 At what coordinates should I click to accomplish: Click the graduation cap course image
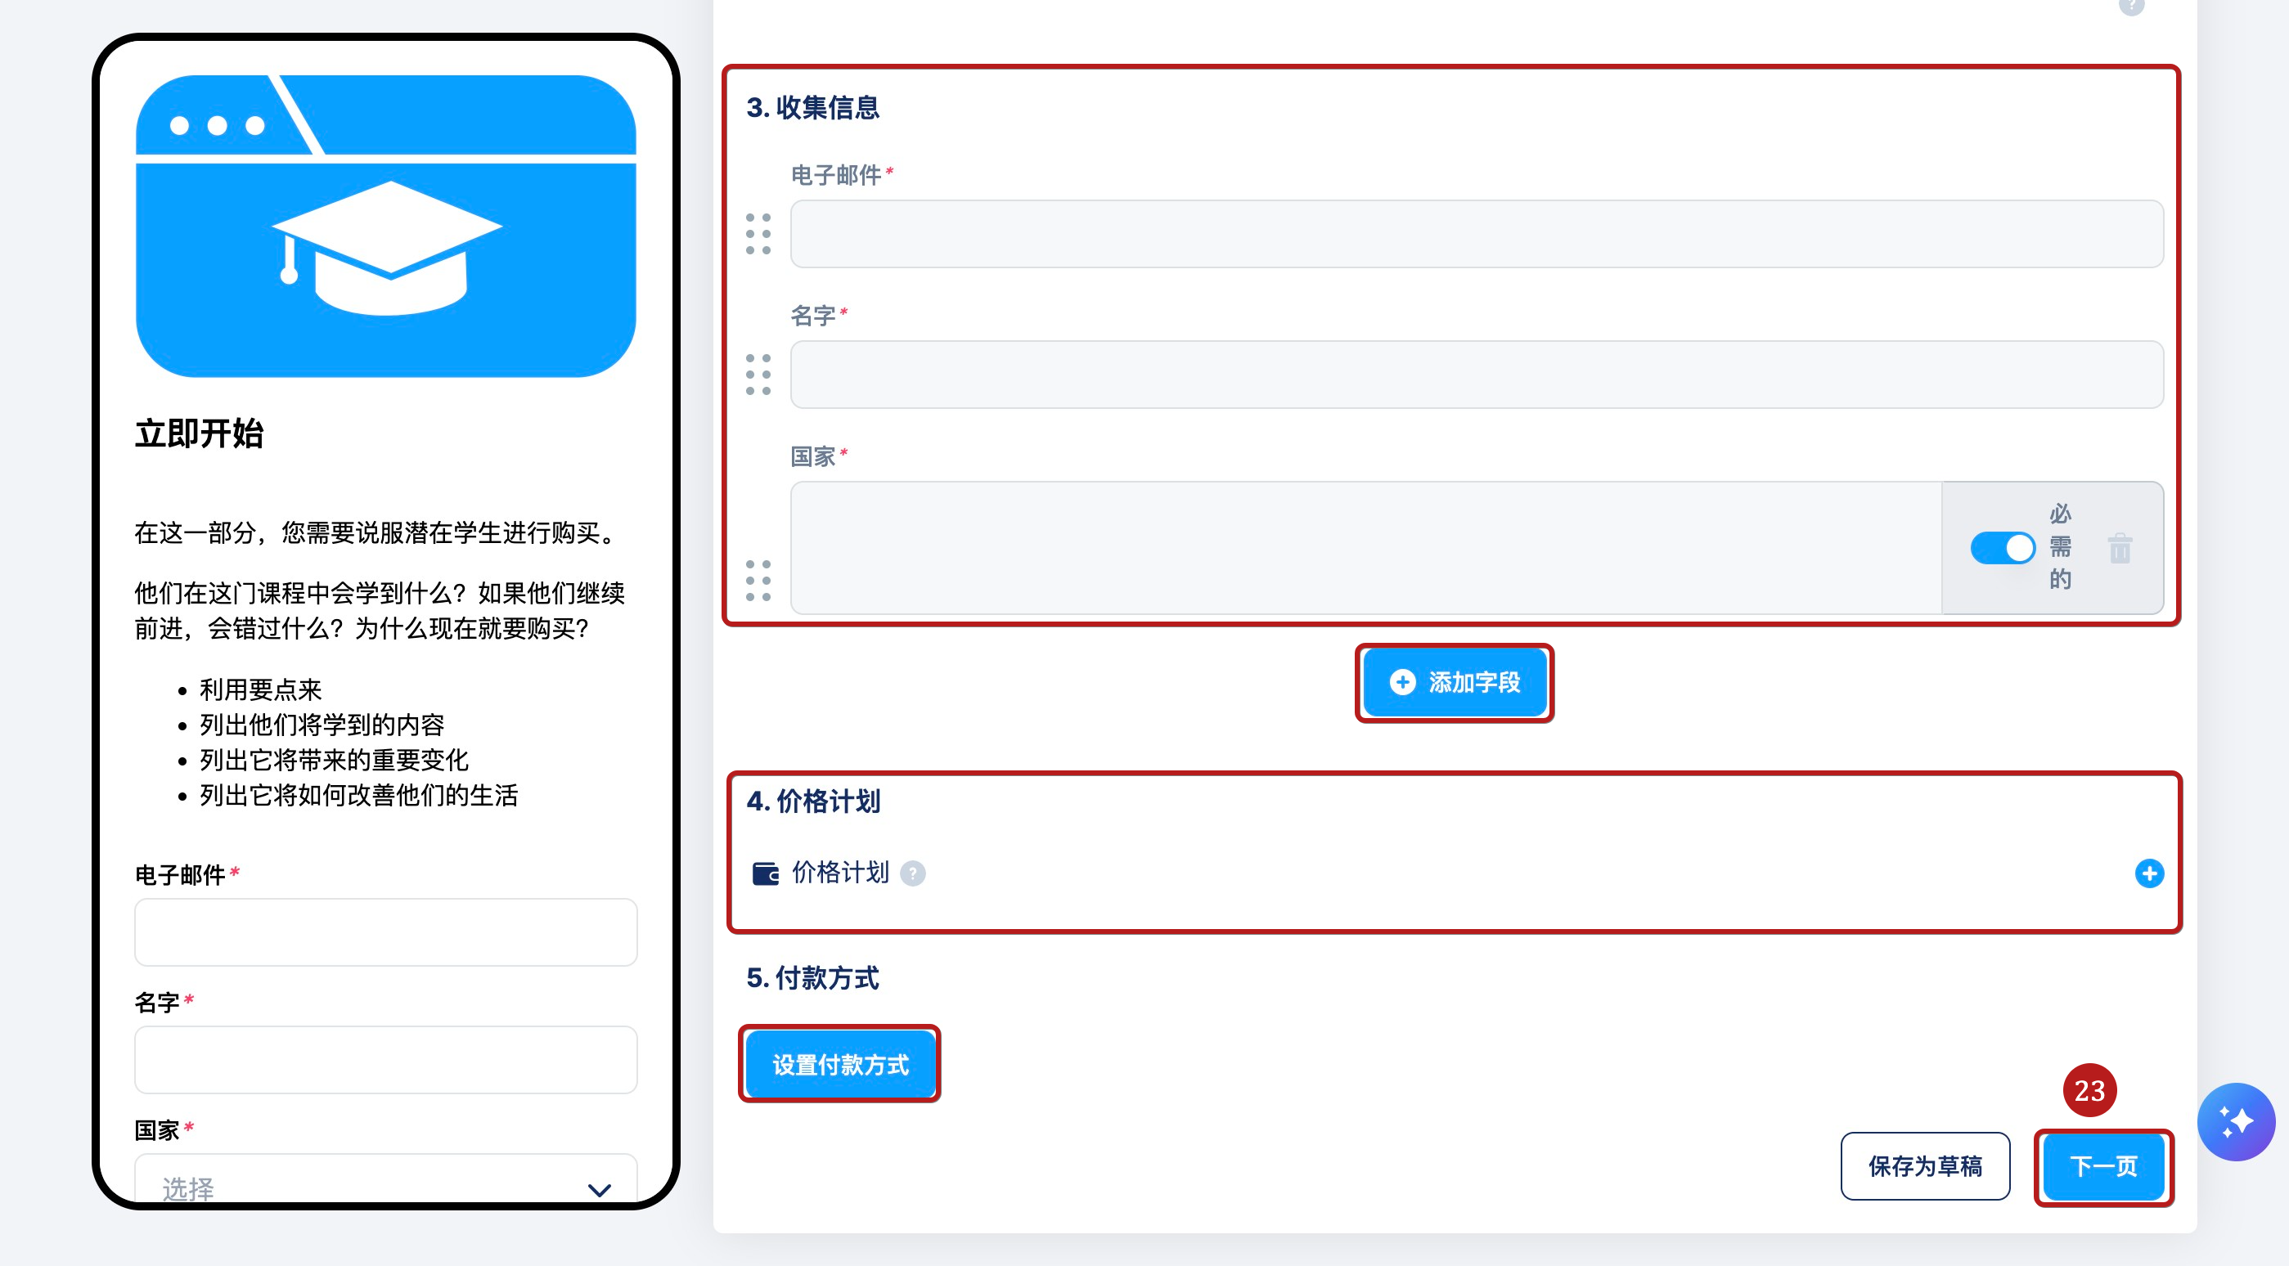tap(385, 227)
